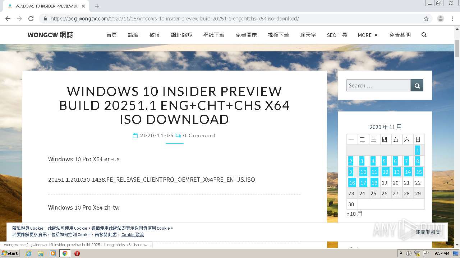
Task: Show hidden tray icons arrow
Action: [x=401, y=253]
